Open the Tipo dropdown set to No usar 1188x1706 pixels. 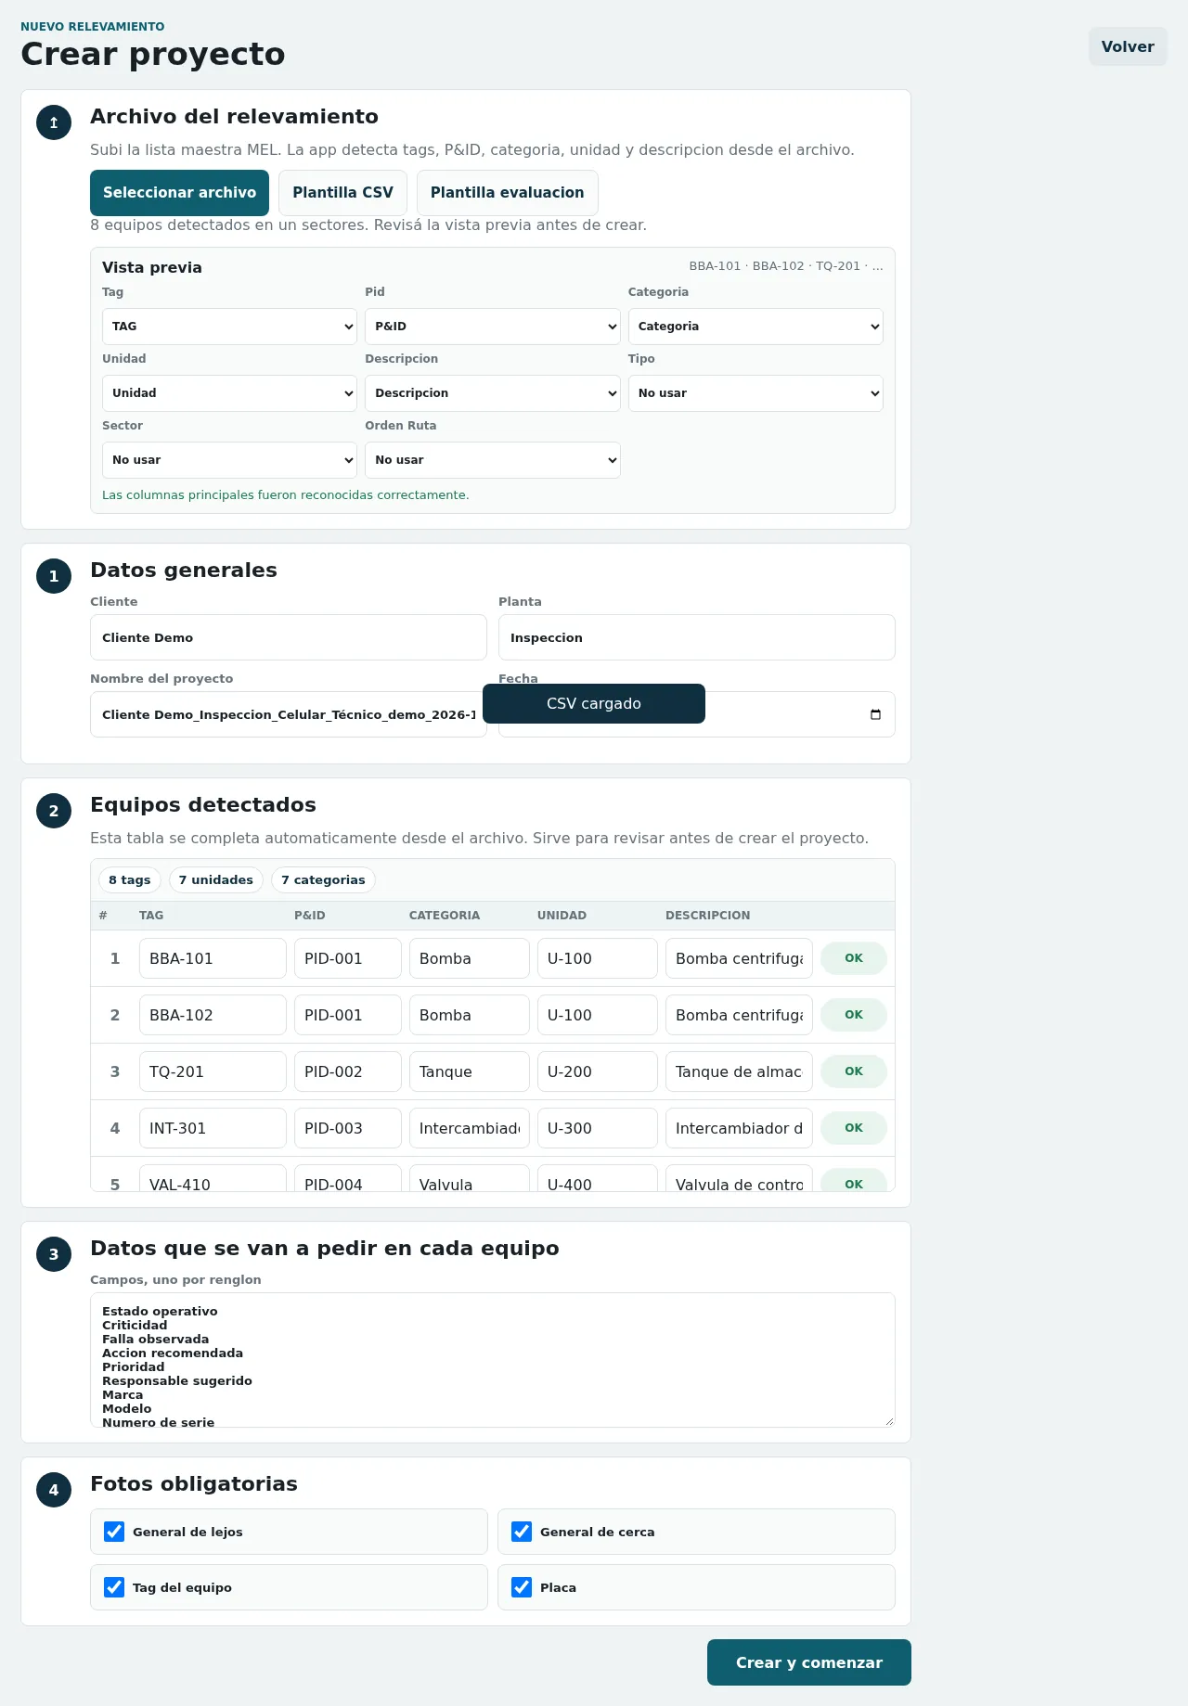point(755,393)
